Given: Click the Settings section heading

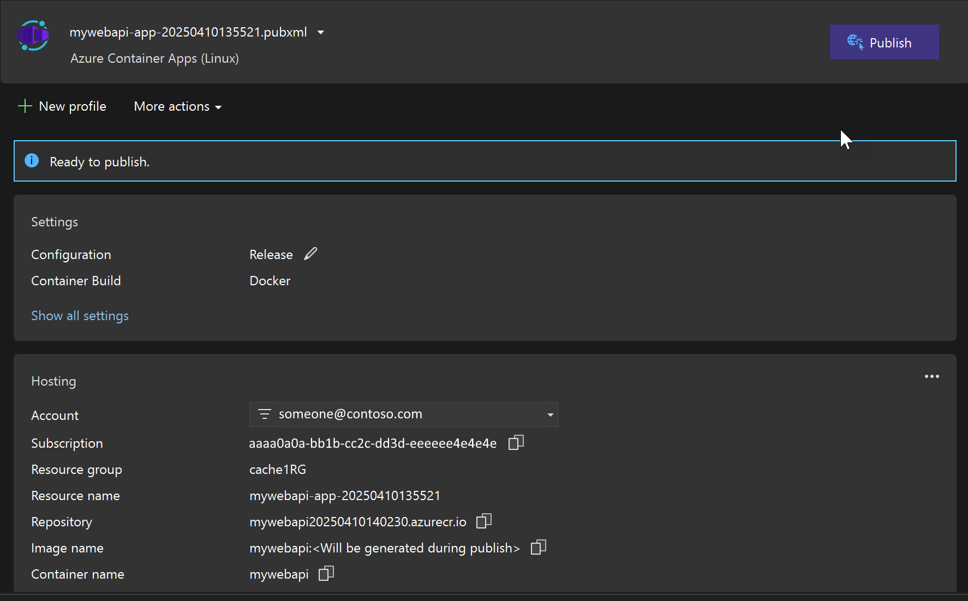Looking at the screenshot, I should point(55,222).
